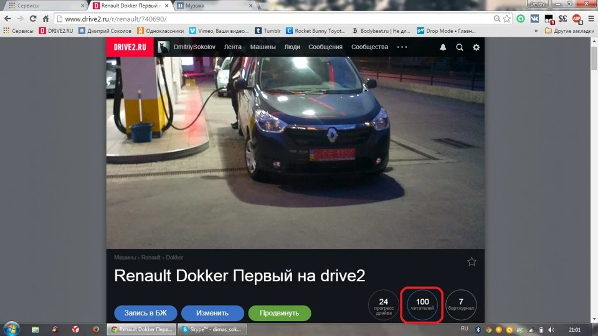Viewport: 598px width, 336px height.
Task: Click the Renault breadcrumb link
Action: pos(151,258)
